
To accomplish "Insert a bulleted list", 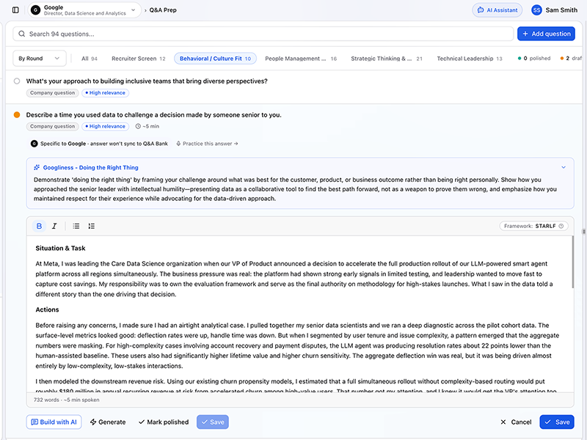I will (76, 226).
